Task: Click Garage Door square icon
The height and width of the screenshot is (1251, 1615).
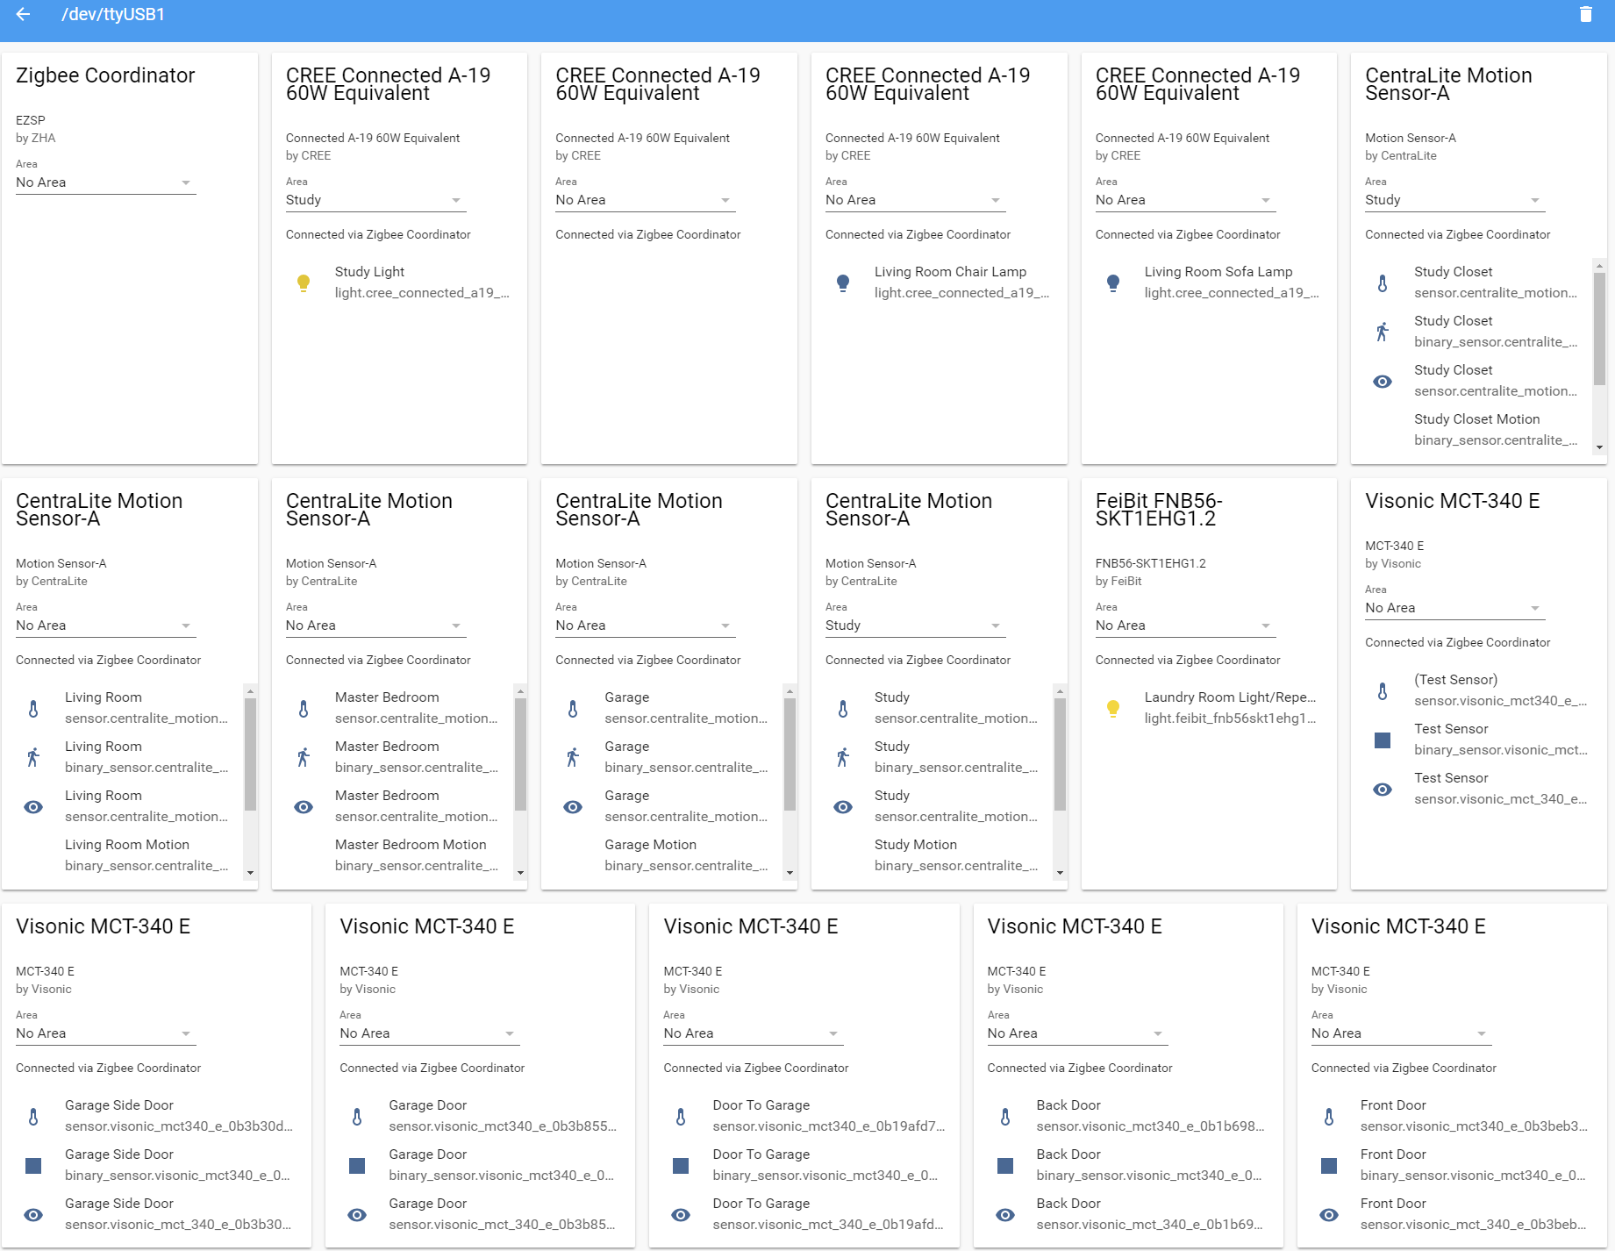Action: pos(357,1165)
